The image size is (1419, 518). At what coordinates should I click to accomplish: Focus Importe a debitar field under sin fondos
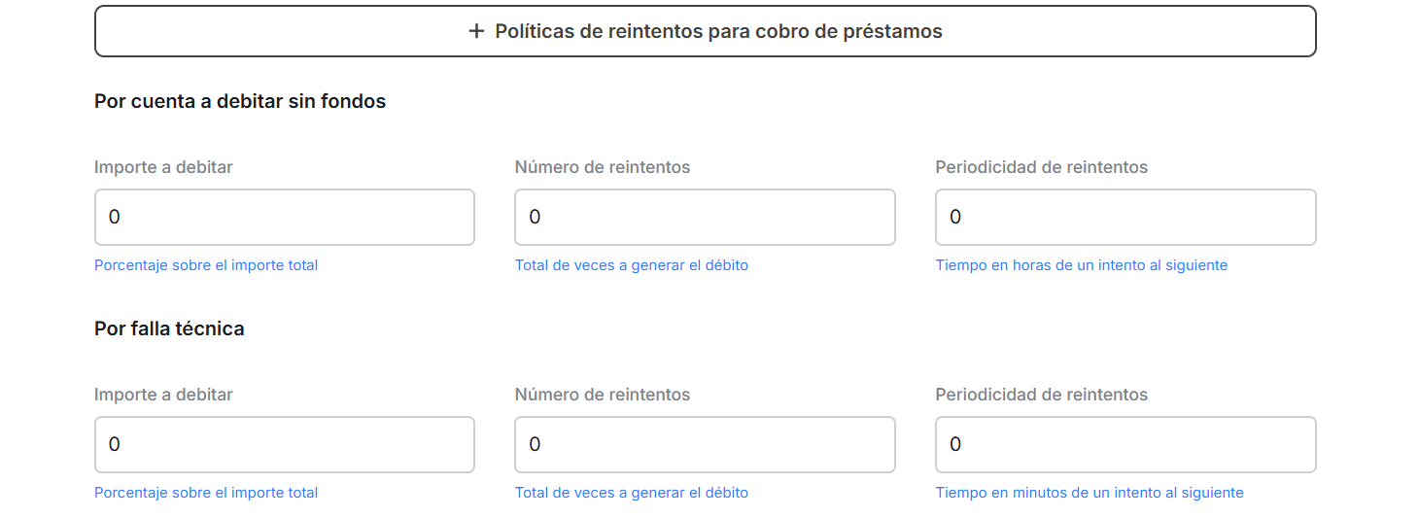[x=284, y=217]
